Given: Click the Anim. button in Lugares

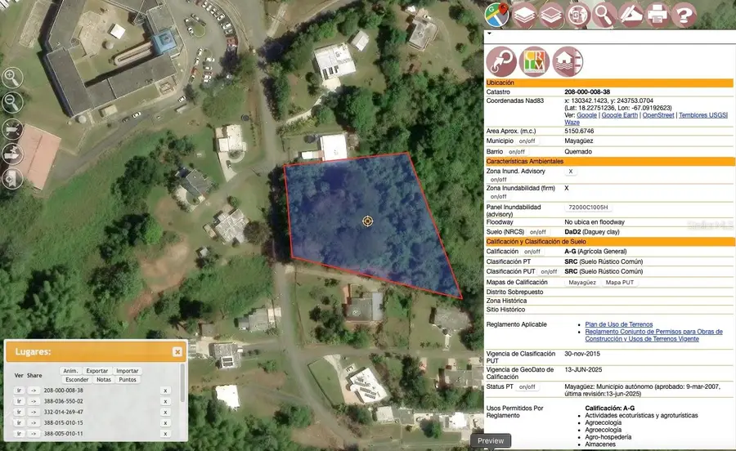Looking at the screenshot, I should (x=70, y=371).
